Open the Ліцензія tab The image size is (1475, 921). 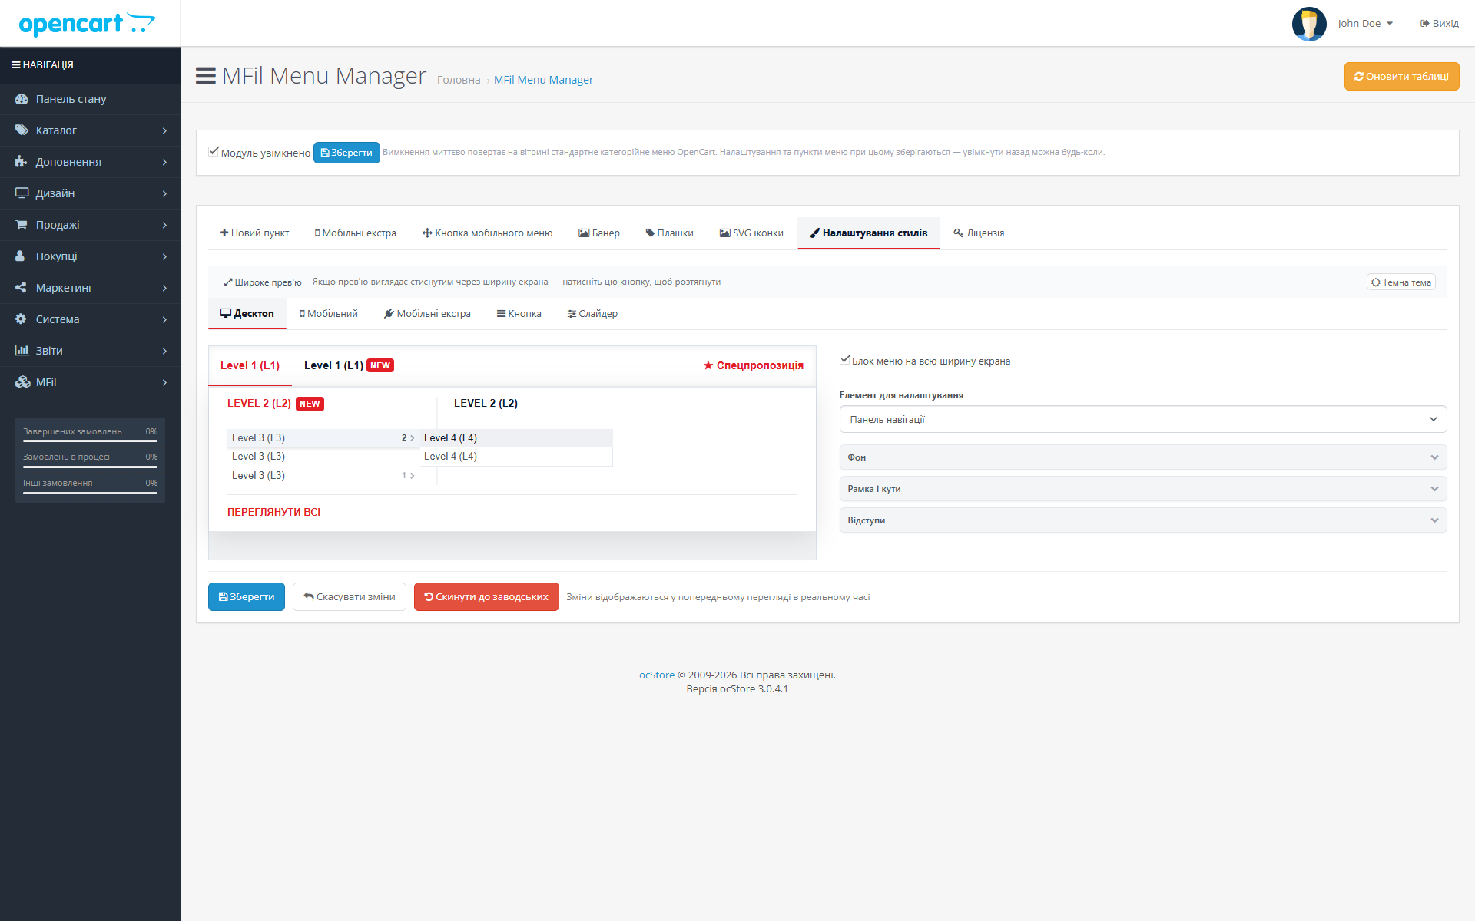(x=979, y=233)
